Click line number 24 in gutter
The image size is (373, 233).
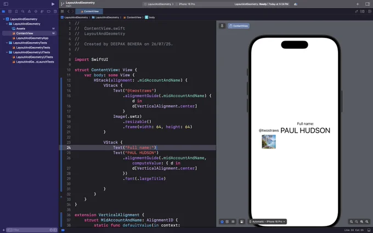click(69, 147)
